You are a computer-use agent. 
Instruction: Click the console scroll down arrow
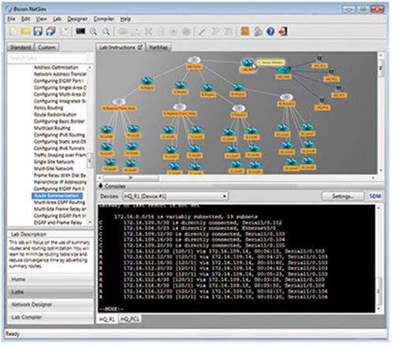pyautogui.click(x=378, y=309)
